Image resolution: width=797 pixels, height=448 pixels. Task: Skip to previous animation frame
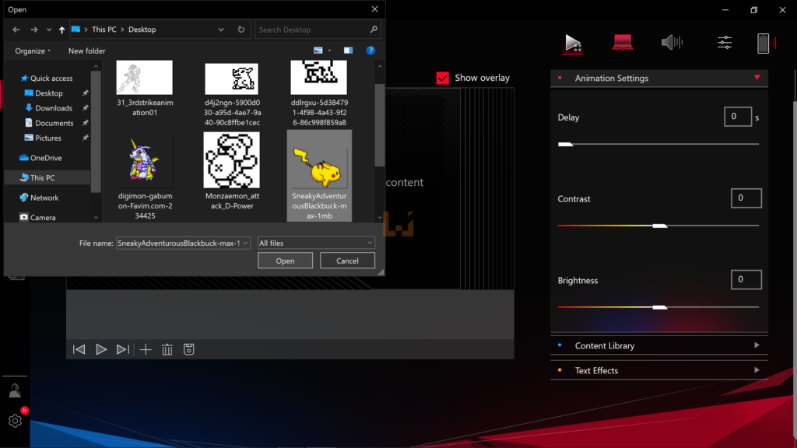coord(79,349)
